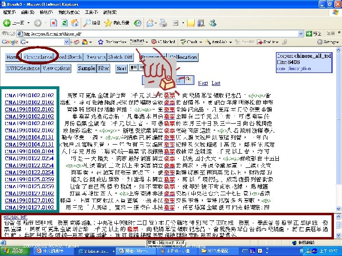This screenshot has height=256, width=342.
Task: Open the History clock icon in toolbar
Action: point(138,23)
